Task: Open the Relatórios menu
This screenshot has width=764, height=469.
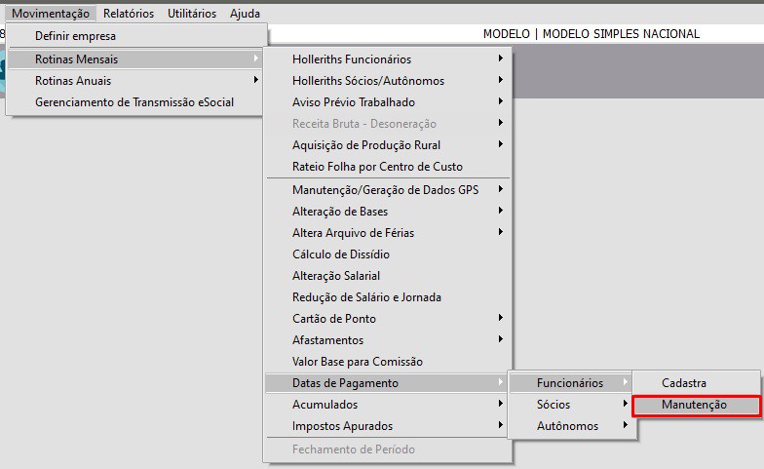Action: click(x=129, y=14)
